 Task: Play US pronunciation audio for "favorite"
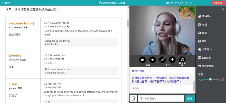[x=63, y=55]
